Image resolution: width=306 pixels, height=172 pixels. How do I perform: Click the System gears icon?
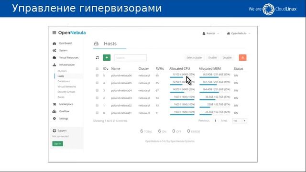[x=54, y=51]
